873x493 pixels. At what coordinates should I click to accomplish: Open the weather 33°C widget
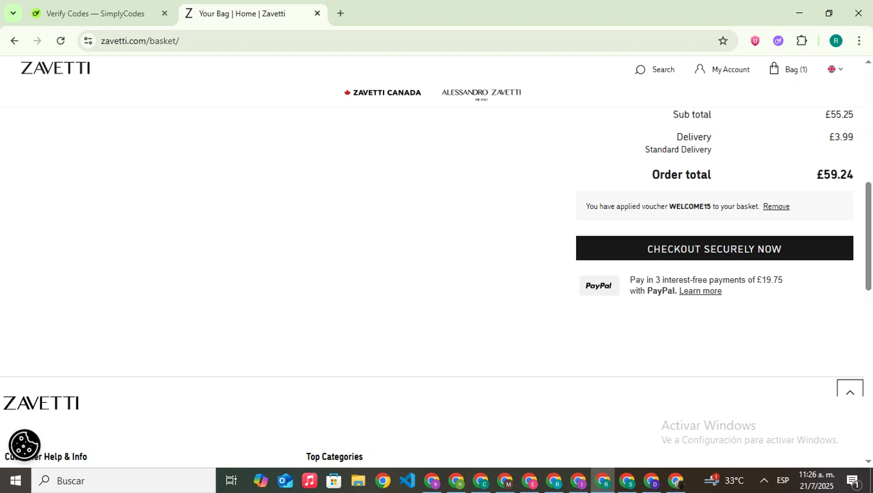(x=724, y=480)
